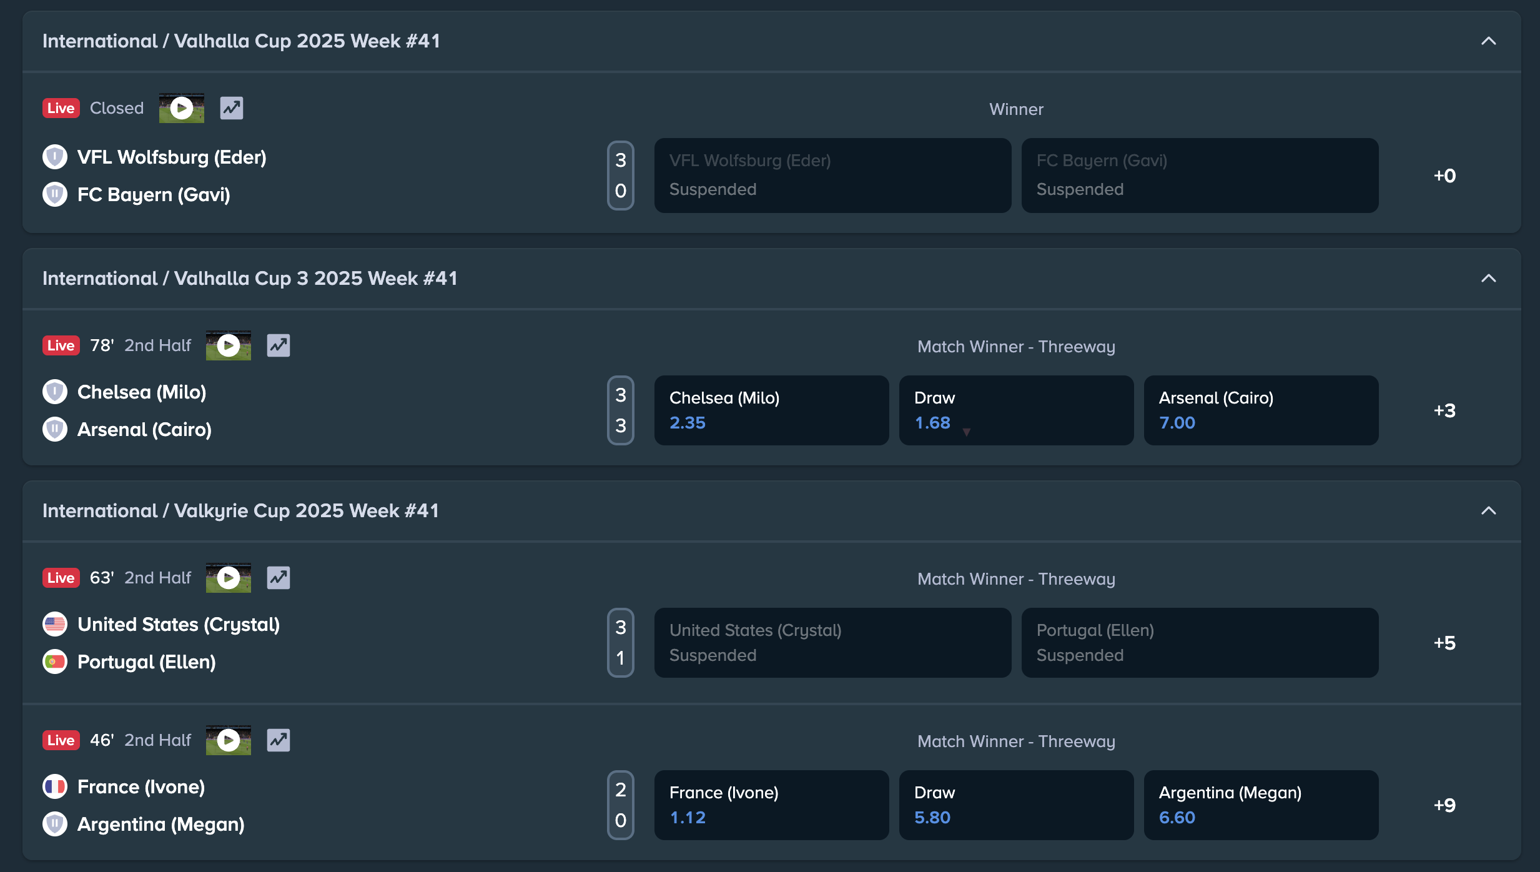
Task: Open statistics chart for France vs Argentina
Action: point(279,740)
